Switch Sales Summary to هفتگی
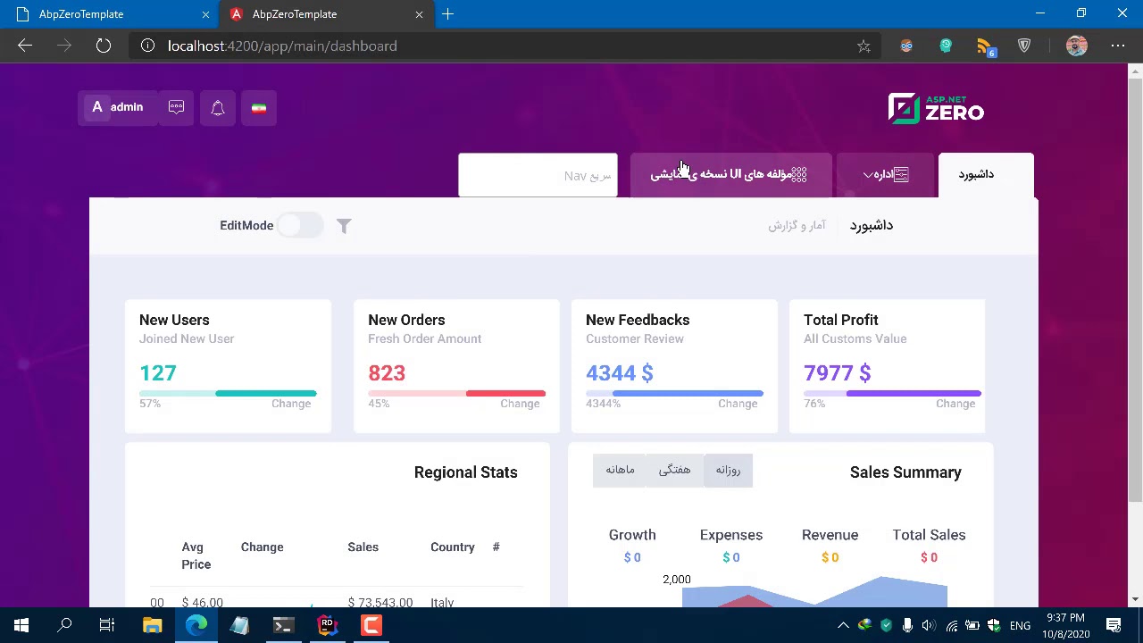This screenshot has height=643, width=1143. 674,470
